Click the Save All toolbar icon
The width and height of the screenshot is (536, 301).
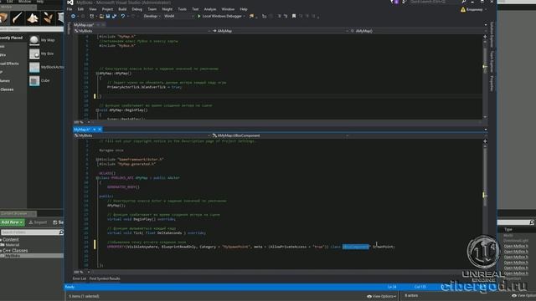114,16
